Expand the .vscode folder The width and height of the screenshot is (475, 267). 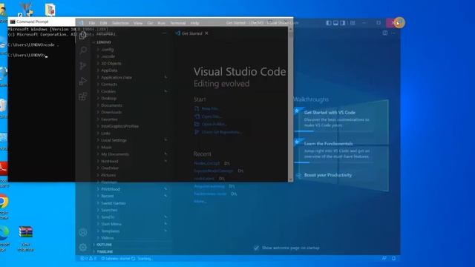pyautogui.click(x=108, y=56)
